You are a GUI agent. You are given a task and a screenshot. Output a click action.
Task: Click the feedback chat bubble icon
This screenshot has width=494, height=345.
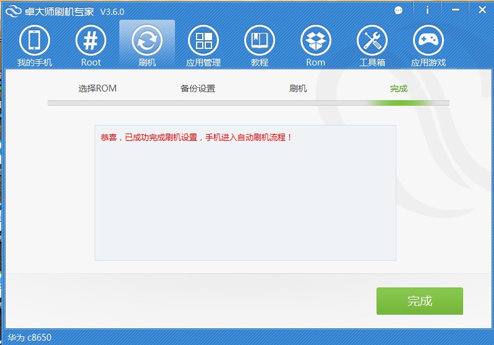[x=399, y=11]
